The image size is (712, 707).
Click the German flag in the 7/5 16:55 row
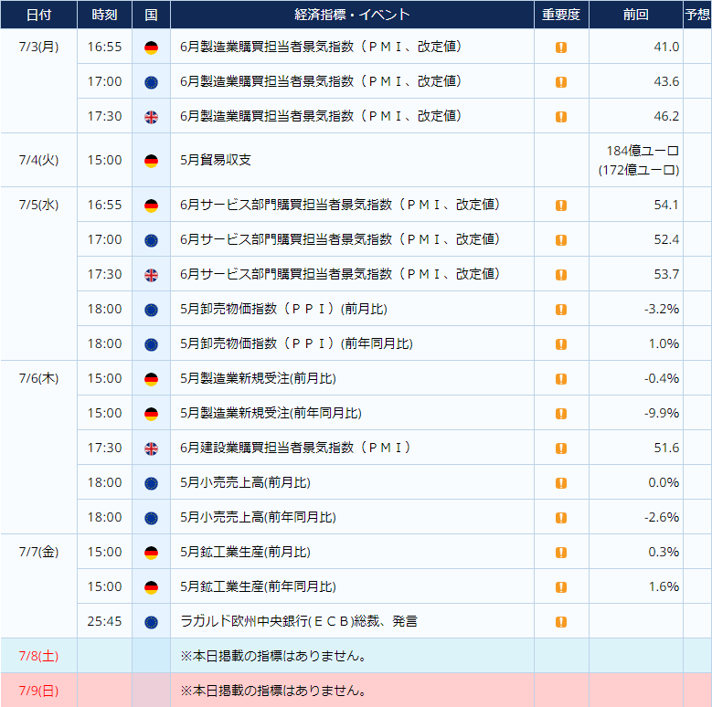click(x=151, y=206)
